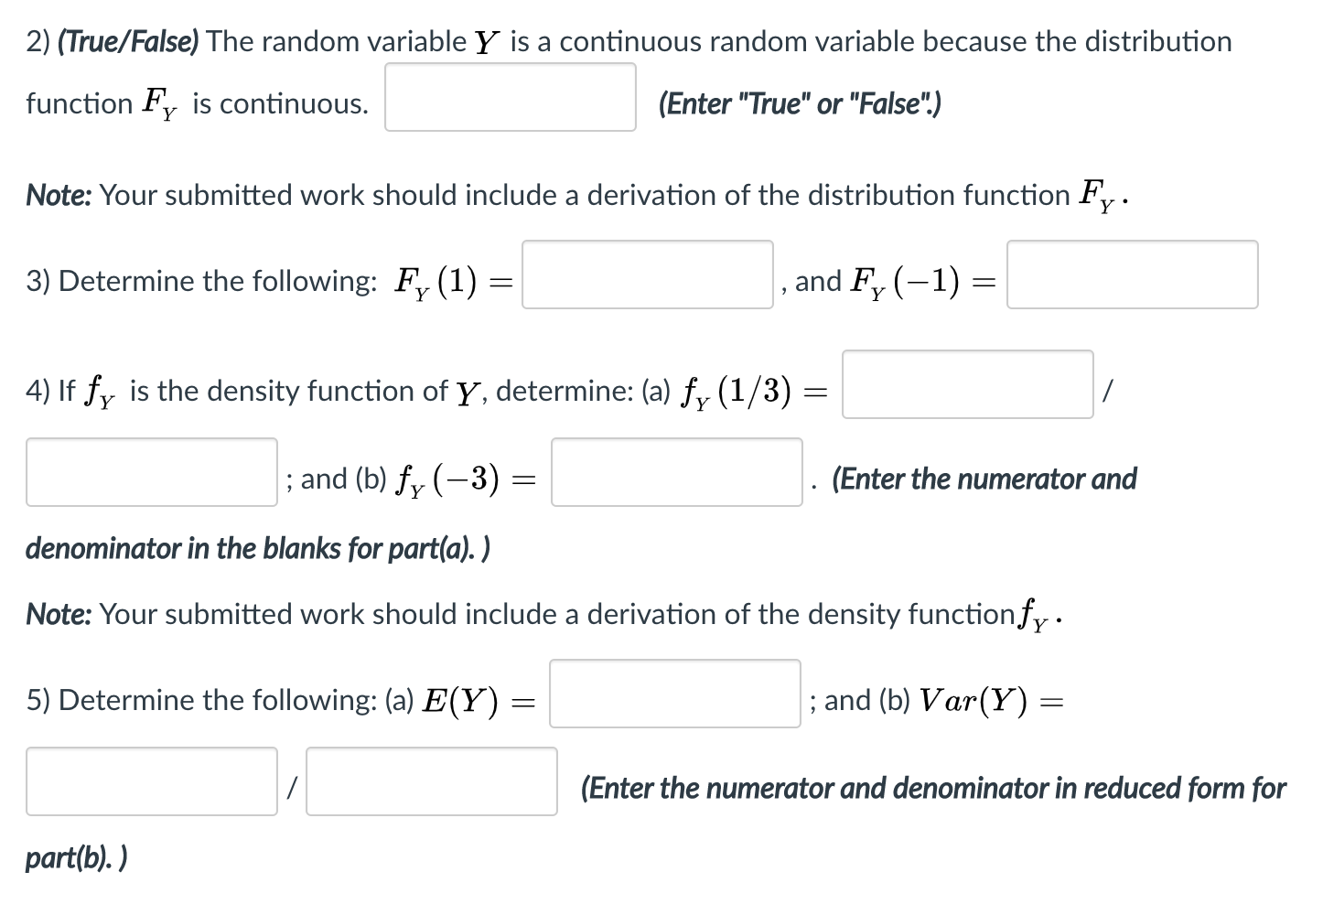Select the numerator box for Var(Y)
This screenshot has height=915, width=1323.
152,780
